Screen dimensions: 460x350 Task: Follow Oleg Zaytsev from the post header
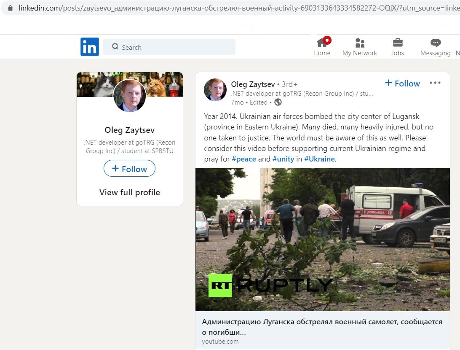pyautogui.click(x=402, y=83)
